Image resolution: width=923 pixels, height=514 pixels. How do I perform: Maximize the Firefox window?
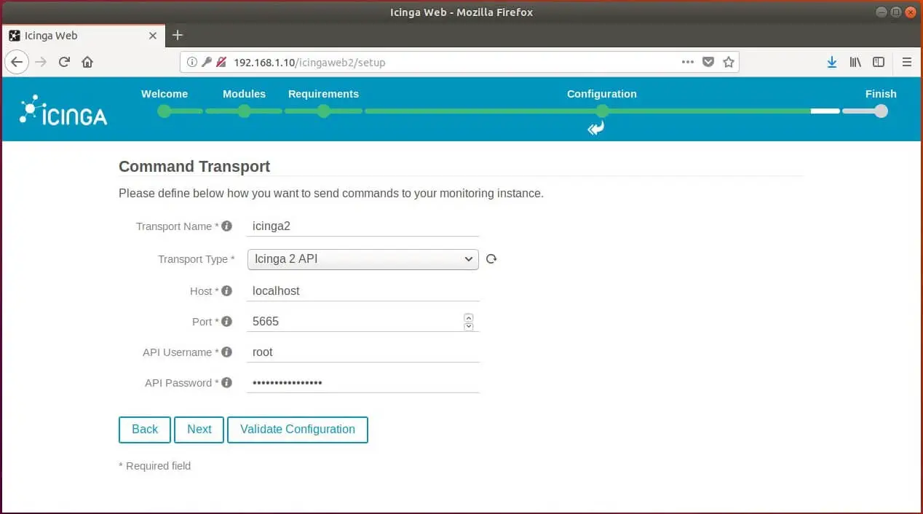[896, 12]
